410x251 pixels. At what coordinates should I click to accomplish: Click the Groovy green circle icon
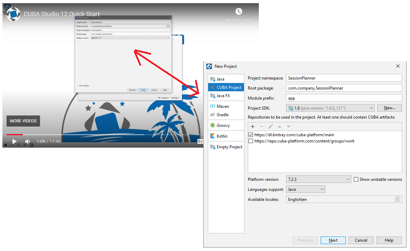pyautogui.click(x=213, y=125)
